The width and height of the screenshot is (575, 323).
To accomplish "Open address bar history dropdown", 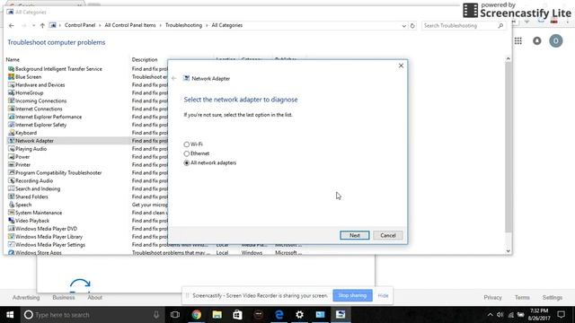I will (403, 26).
